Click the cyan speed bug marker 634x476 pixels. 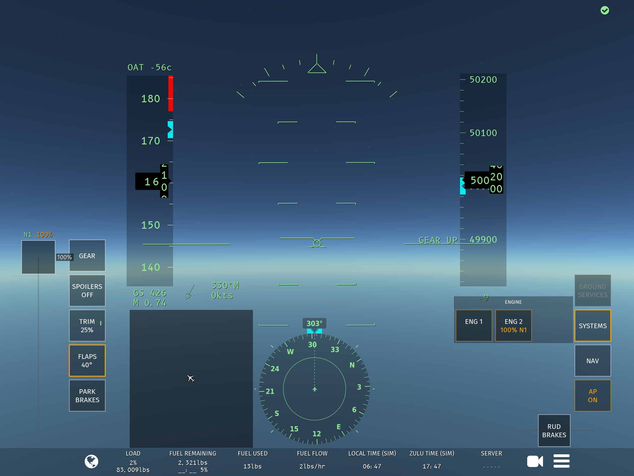[x=170, y=130]
